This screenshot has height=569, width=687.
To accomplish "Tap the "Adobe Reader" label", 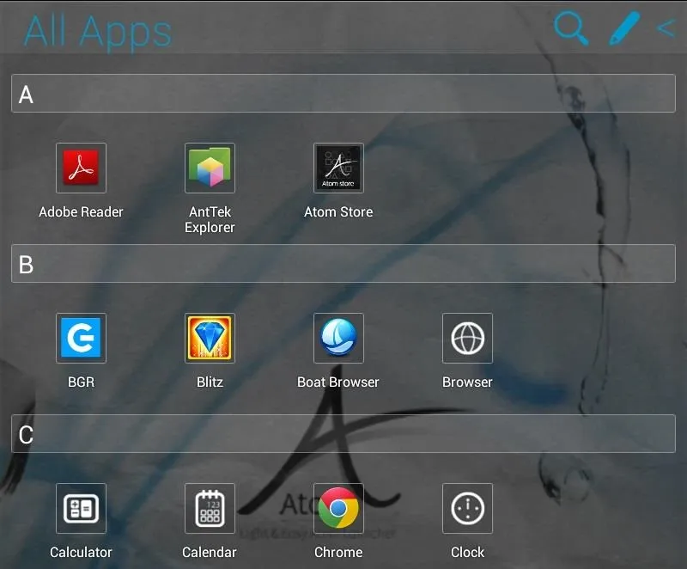I will [81, 212].
